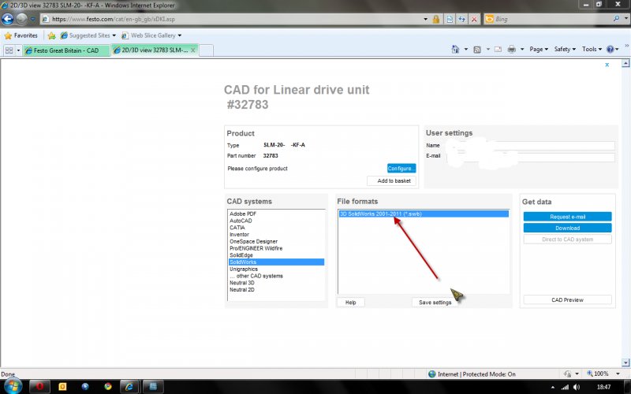Viewport: 631px width, 394px height.
Task: Click the Save settings button
Action: tap(435, 303)
